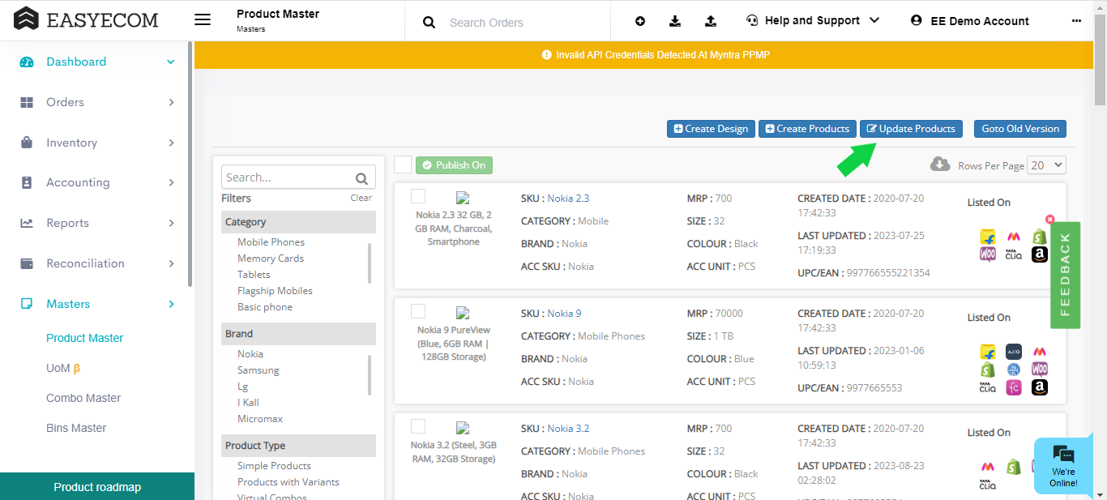Click the pink FC icon on Nokia 9 card

coord(1014,387)
